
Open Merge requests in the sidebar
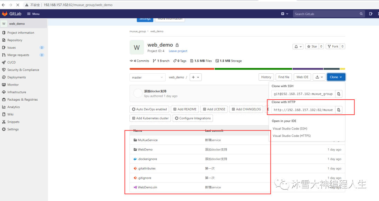click(x=18, y=55)
